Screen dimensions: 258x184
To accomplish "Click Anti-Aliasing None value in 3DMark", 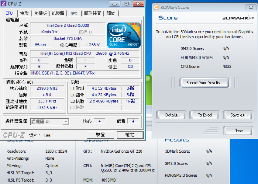I will coord(50,158).
